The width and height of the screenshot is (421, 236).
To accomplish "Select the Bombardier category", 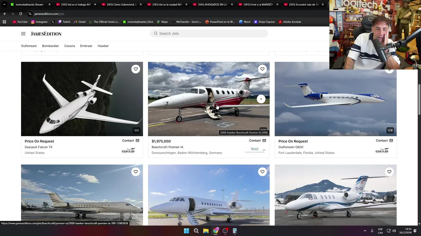I will (50, 46).
